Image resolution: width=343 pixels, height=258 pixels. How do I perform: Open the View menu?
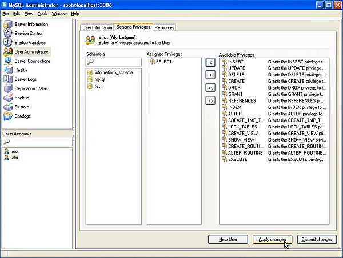[29, 14]
